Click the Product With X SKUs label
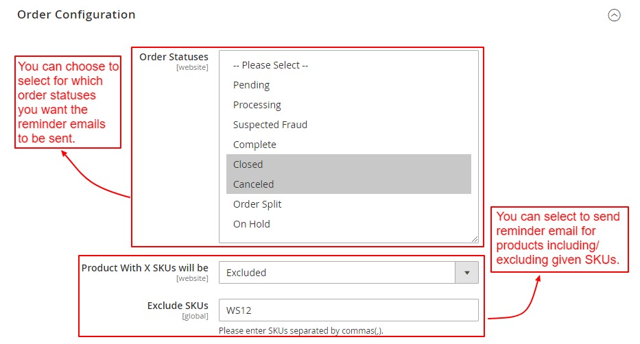Screen dimensions: 640x344 point(145,268)
